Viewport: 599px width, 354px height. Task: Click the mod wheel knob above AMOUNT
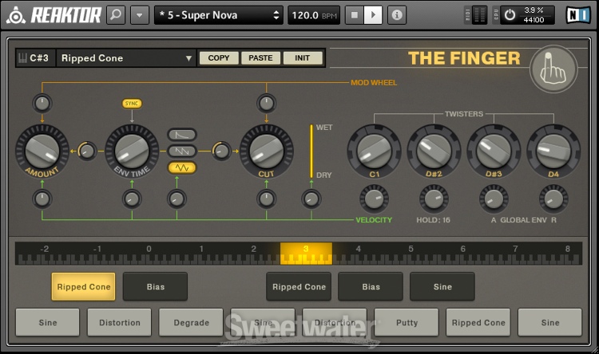tap(42, 104)
